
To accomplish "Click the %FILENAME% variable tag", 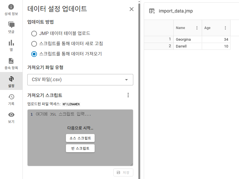I will 71,104.
